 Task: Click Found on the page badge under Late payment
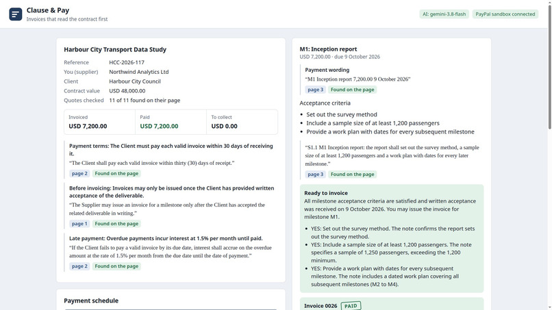116,266
